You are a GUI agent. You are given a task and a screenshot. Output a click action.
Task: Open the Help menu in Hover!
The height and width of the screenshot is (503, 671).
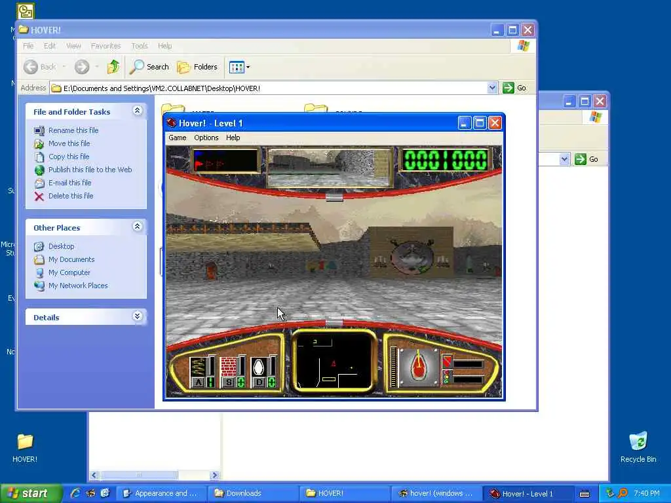click(x=233, y=138)
